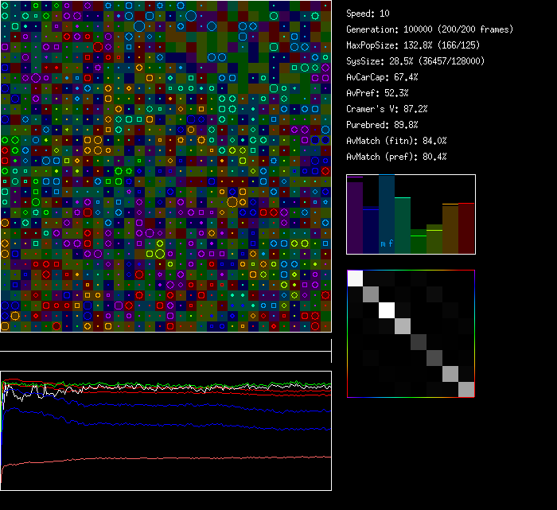Click the AvMatch (pref): 80.4% line

[x=396, y=157]
